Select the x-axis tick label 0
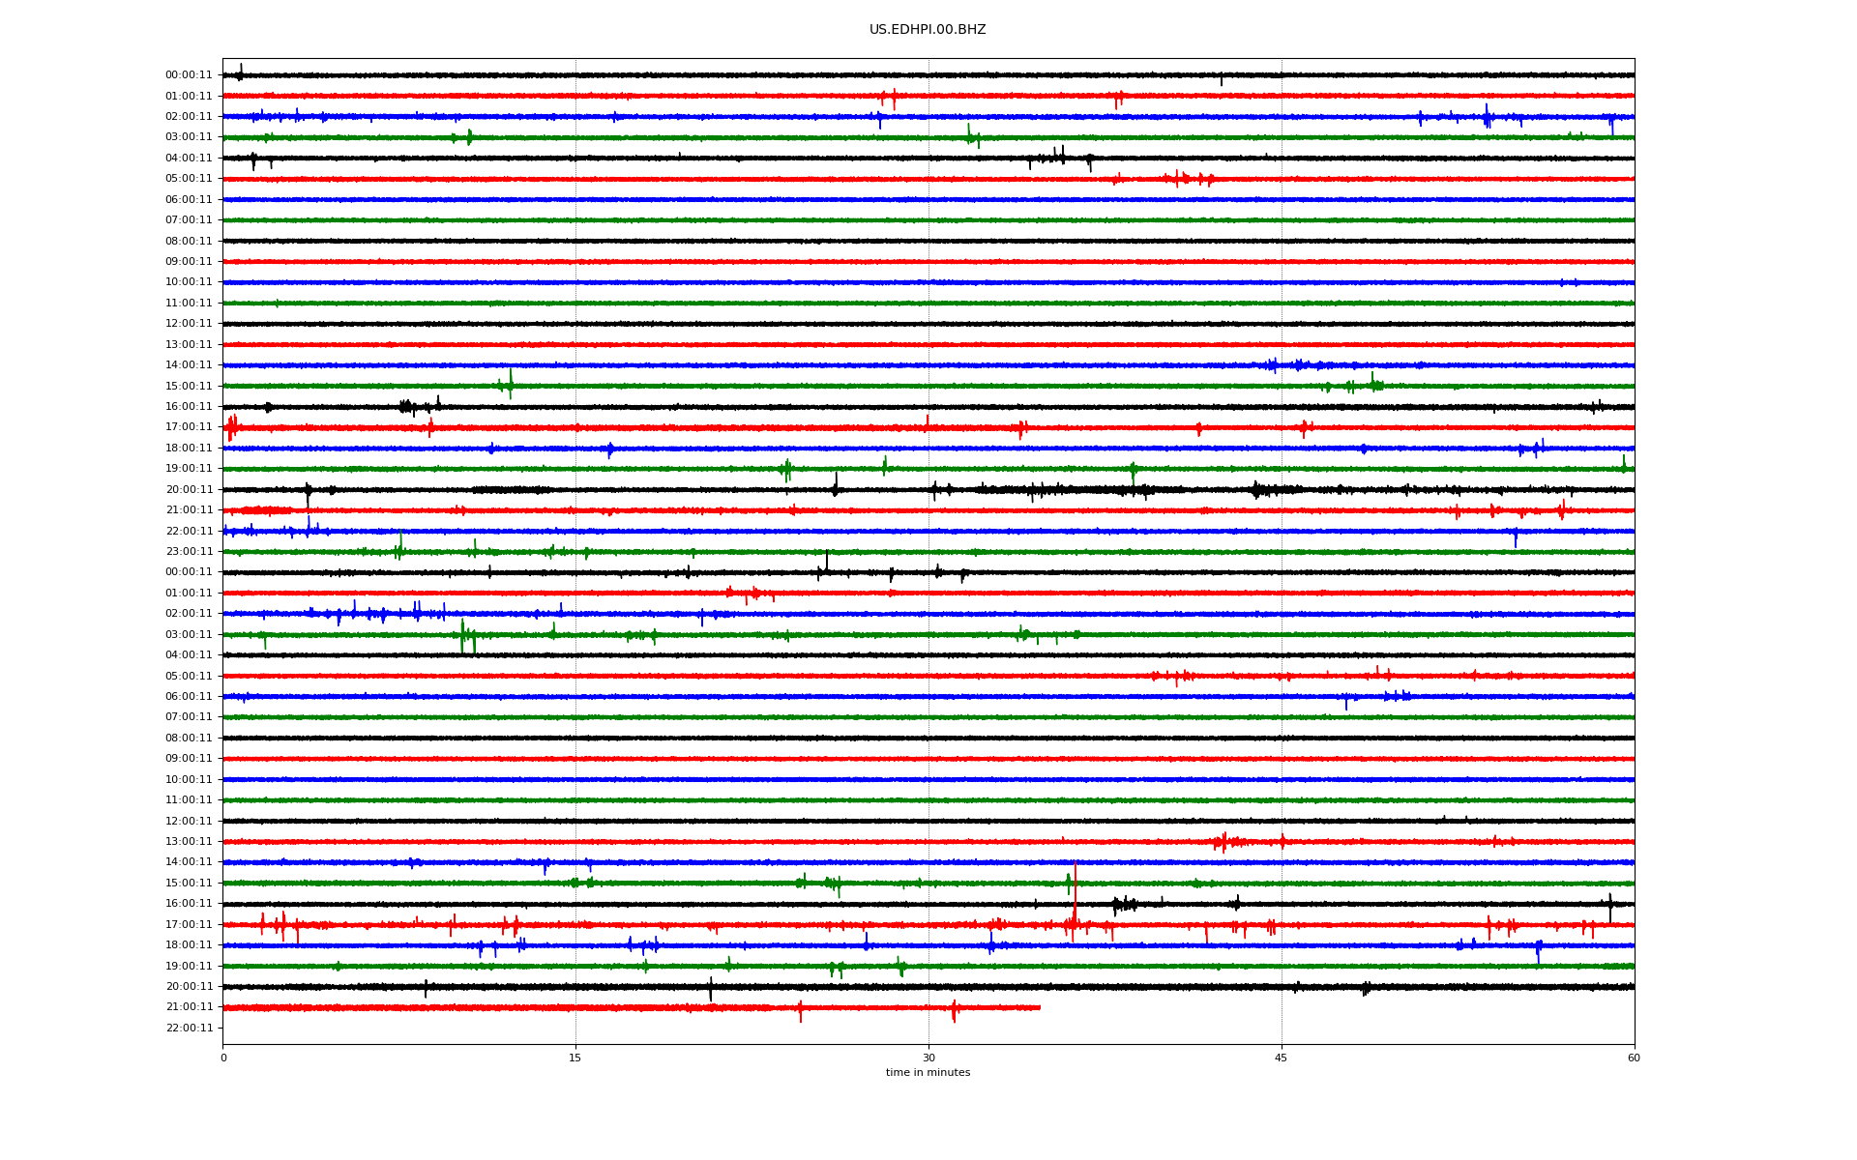 pyautogui.click(x=223, y=1058)
